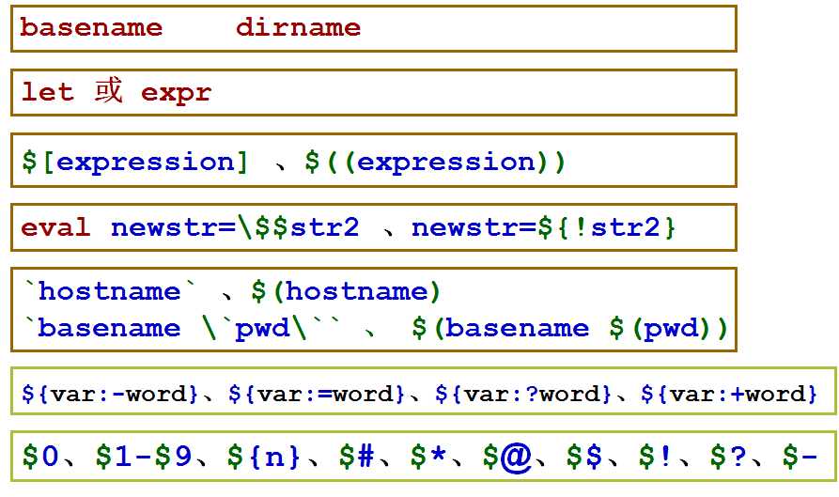Select the word expr
839x497 pixels.
click(176, 94)
